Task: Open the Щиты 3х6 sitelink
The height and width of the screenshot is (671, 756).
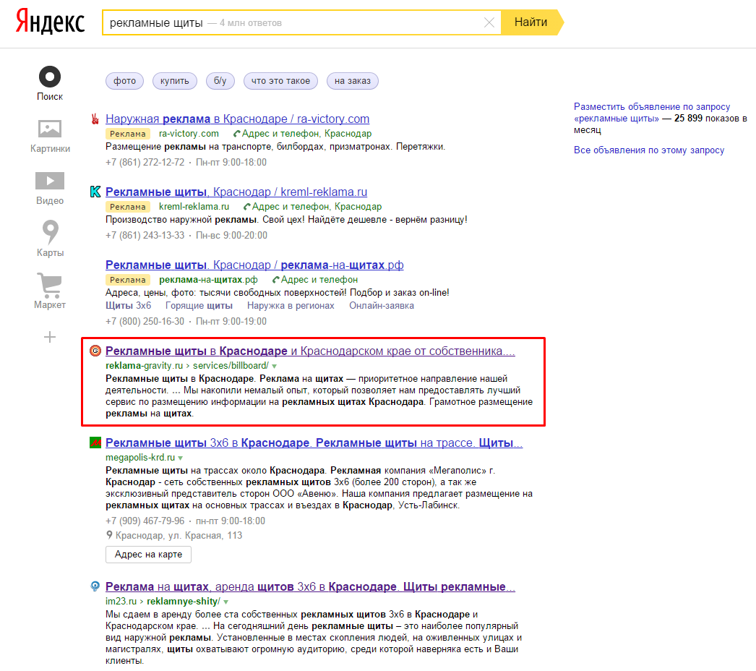Action: (x=128, y=305)
